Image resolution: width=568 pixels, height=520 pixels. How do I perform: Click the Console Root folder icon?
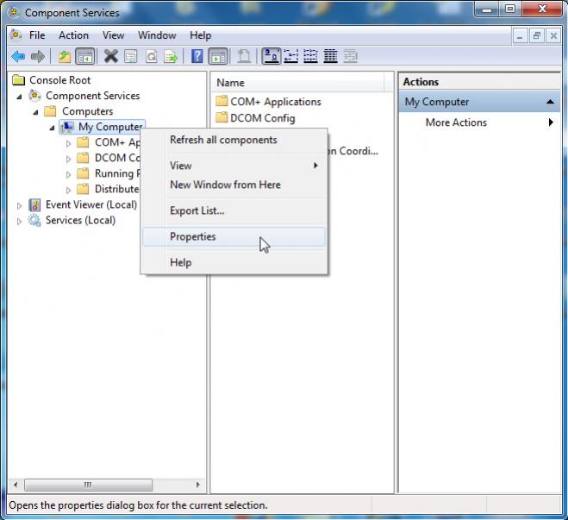point(18,79)
